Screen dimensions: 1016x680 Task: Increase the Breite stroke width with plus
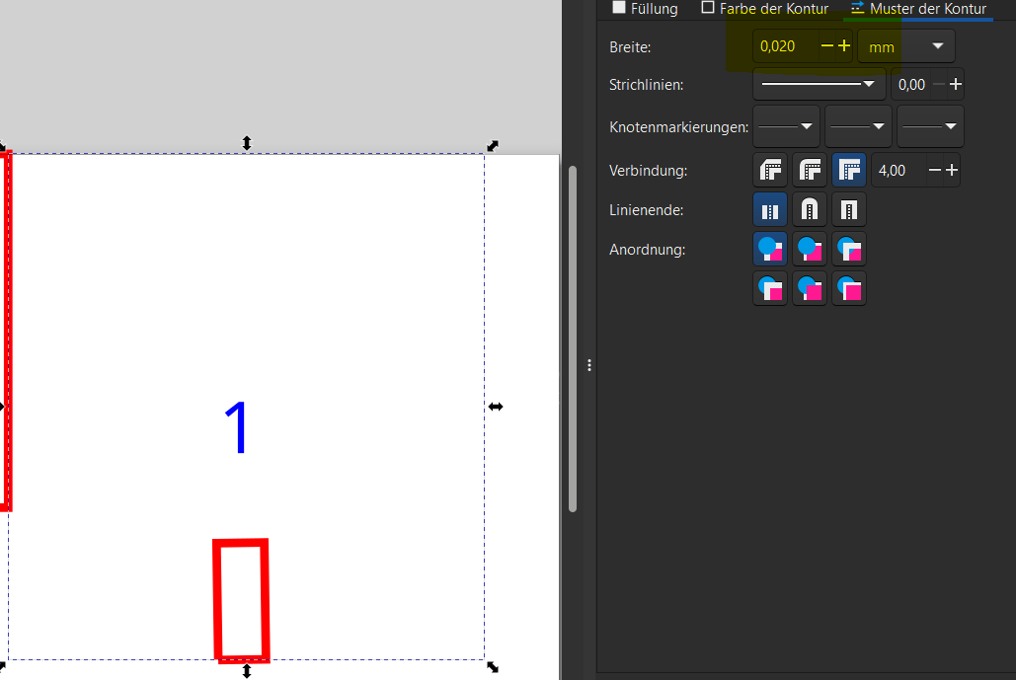coord(844,46)
